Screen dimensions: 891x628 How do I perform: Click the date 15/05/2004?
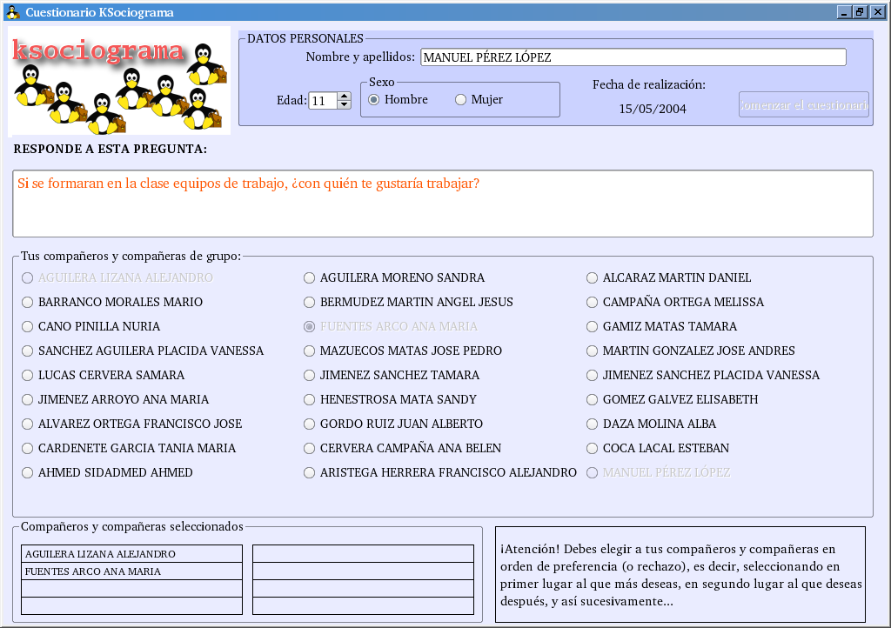[653, 109]
